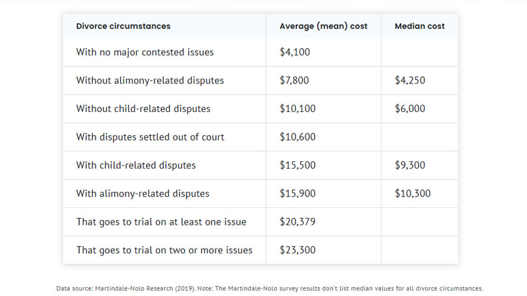
Task: Click the $10,600 average cost value
Action: point(298,137)
